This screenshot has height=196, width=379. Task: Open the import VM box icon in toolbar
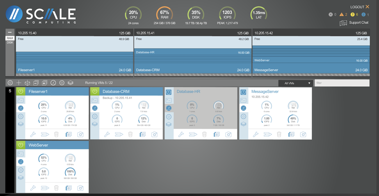point(27,83)
